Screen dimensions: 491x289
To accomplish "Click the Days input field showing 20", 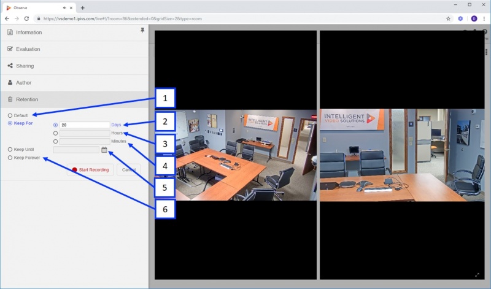I will pos(85,125).
